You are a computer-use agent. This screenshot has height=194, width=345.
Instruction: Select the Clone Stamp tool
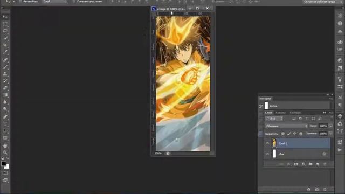click(x=5, y=74)
